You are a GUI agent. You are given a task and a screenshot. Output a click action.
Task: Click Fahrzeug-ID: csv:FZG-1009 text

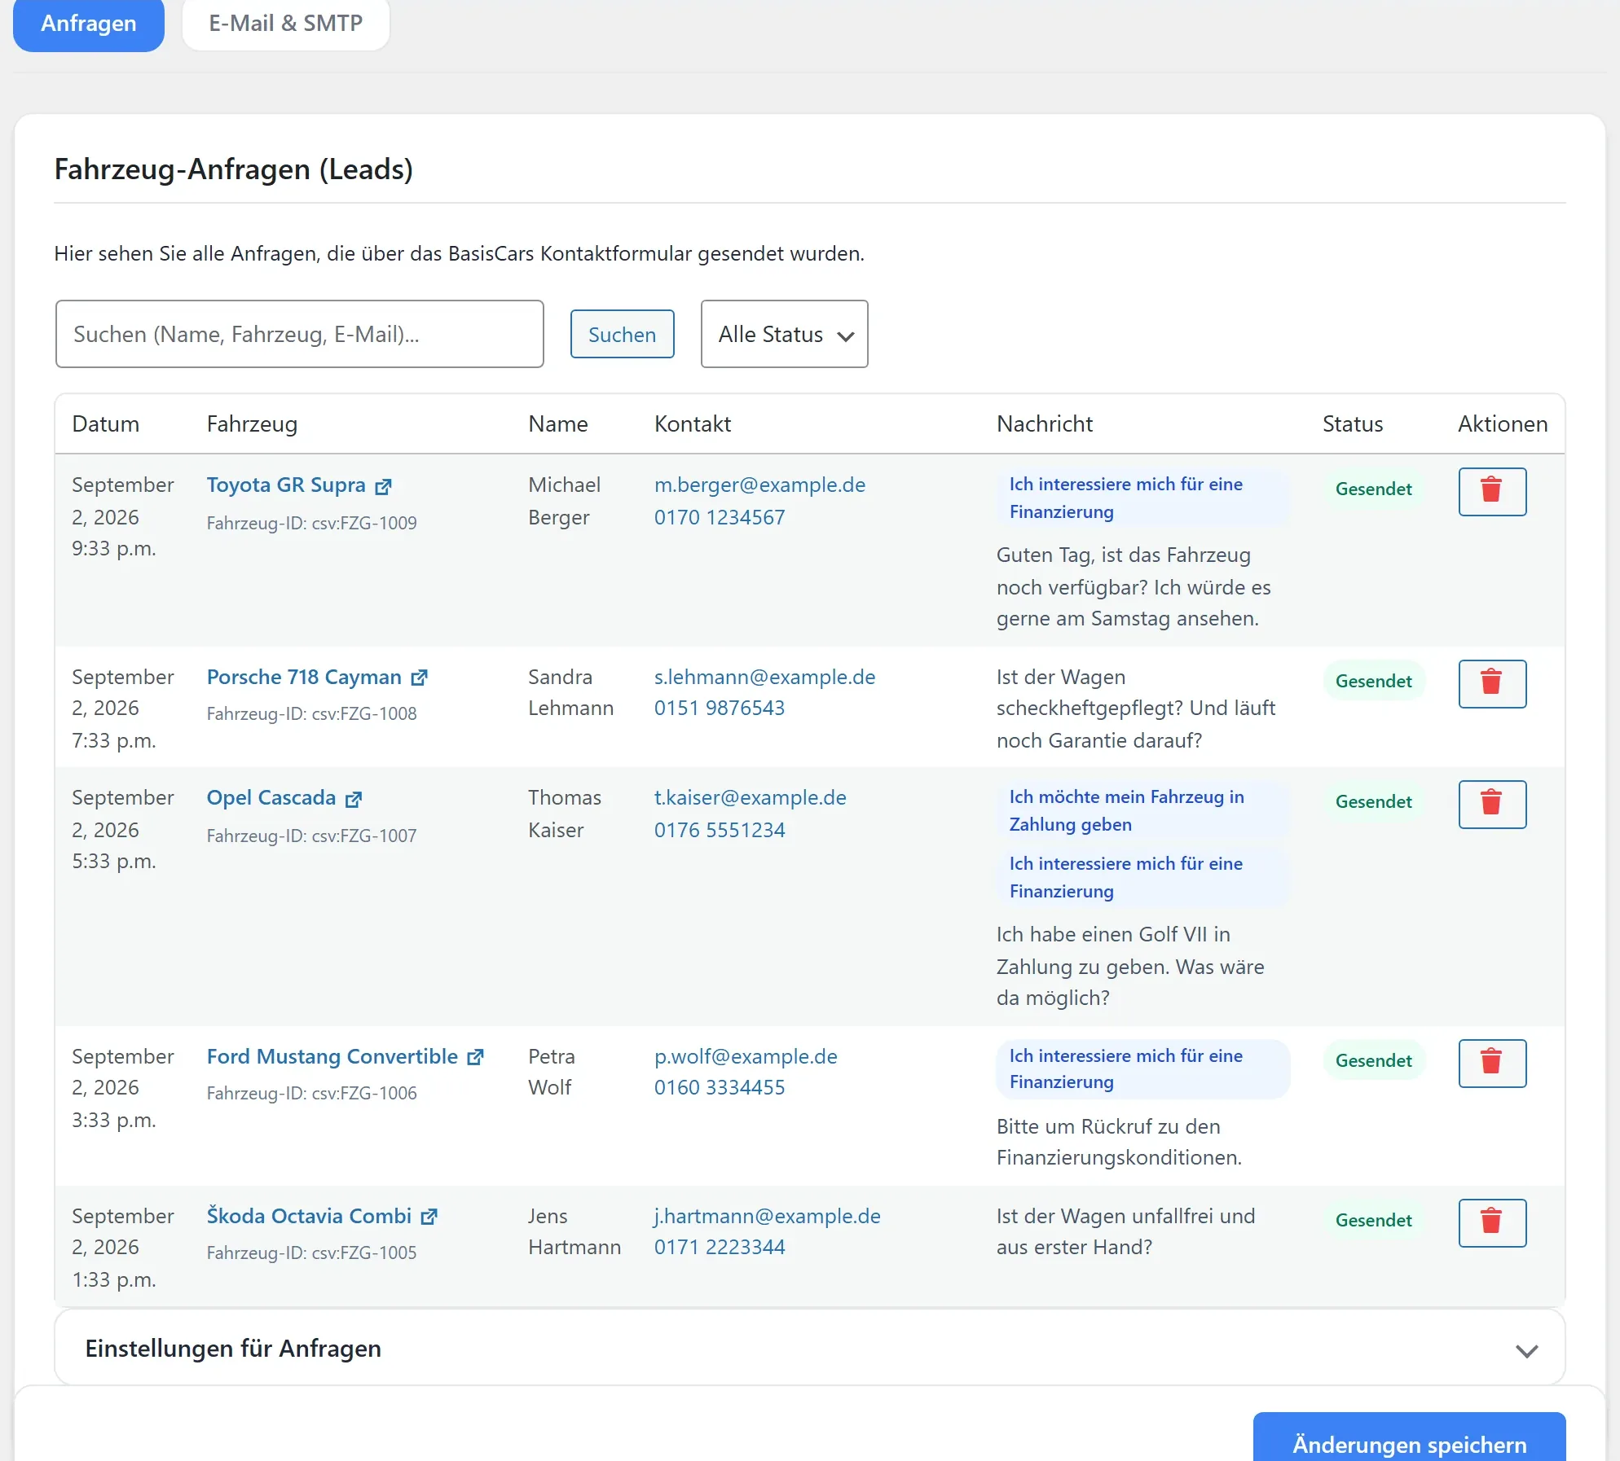[x=311, y=523]
